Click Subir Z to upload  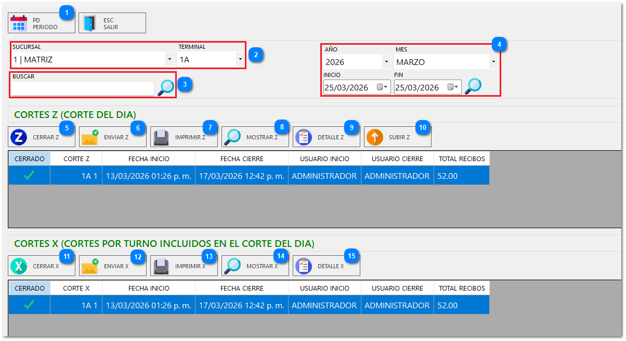[397, 137]
